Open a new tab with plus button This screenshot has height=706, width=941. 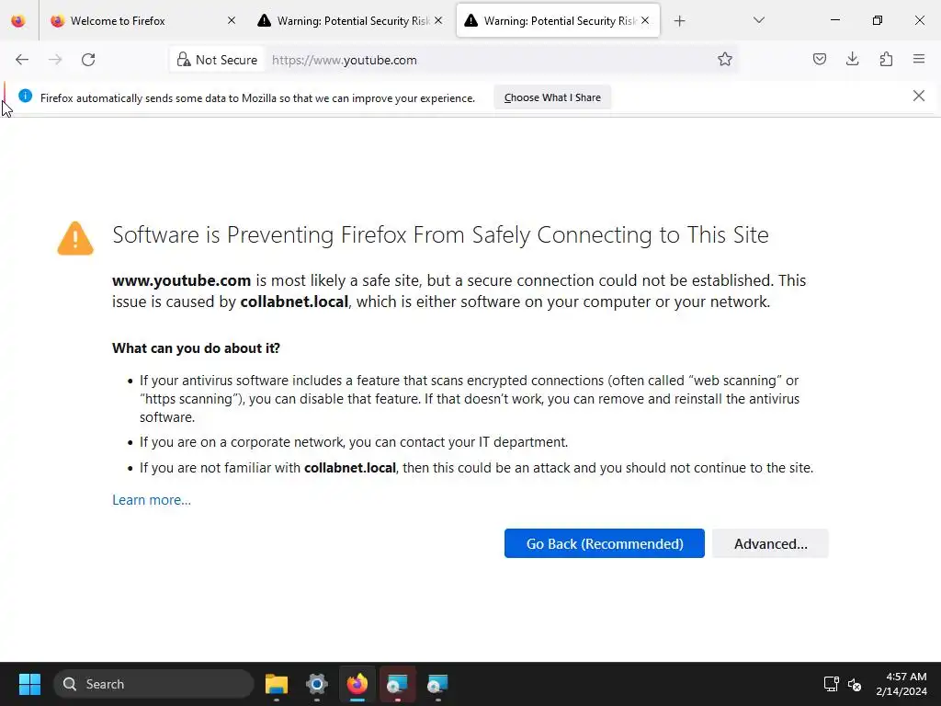(x=679, y=20)
